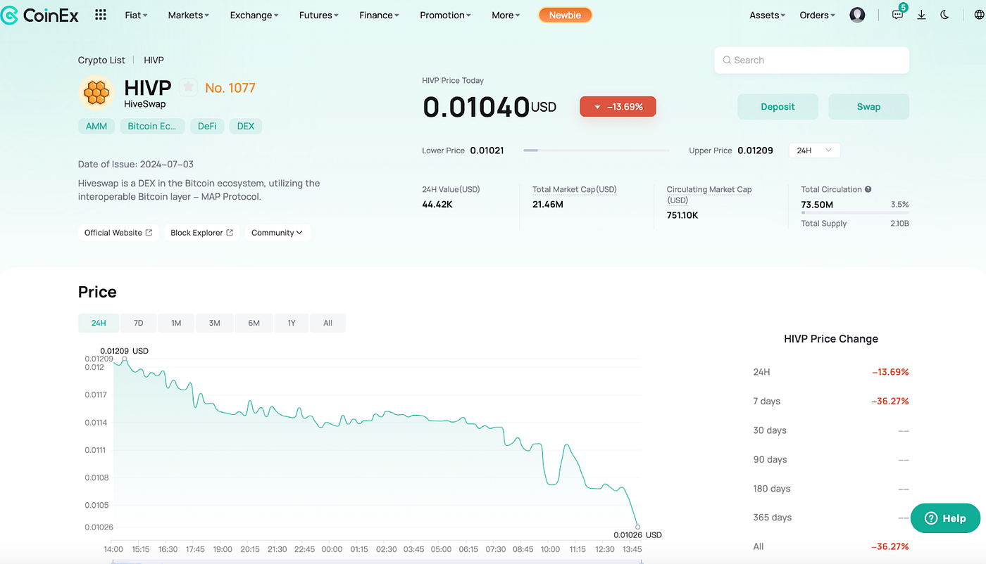The width and height of the screenshot is (986, 564).
Task: Open the Block Explorer link
Action: click(x=201, y=233)
